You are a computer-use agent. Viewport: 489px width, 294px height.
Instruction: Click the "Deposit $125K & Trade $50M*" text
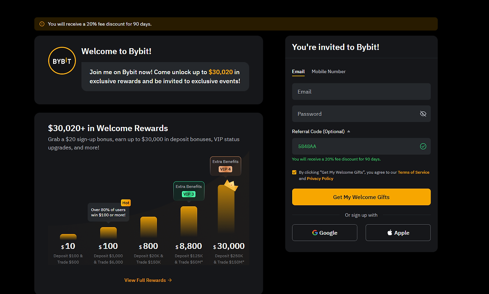(x=189, y=259)
